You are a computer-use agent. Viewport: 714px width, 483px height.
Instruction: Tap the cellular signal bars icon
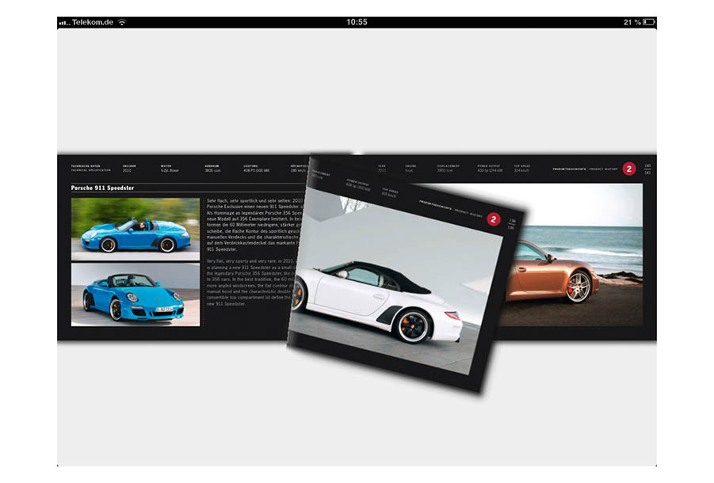(x=64, y=22)
